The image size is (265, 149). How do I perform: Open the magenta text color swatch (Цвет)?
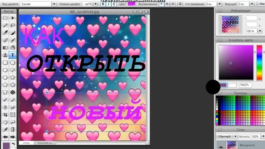[x=132, y=4]
